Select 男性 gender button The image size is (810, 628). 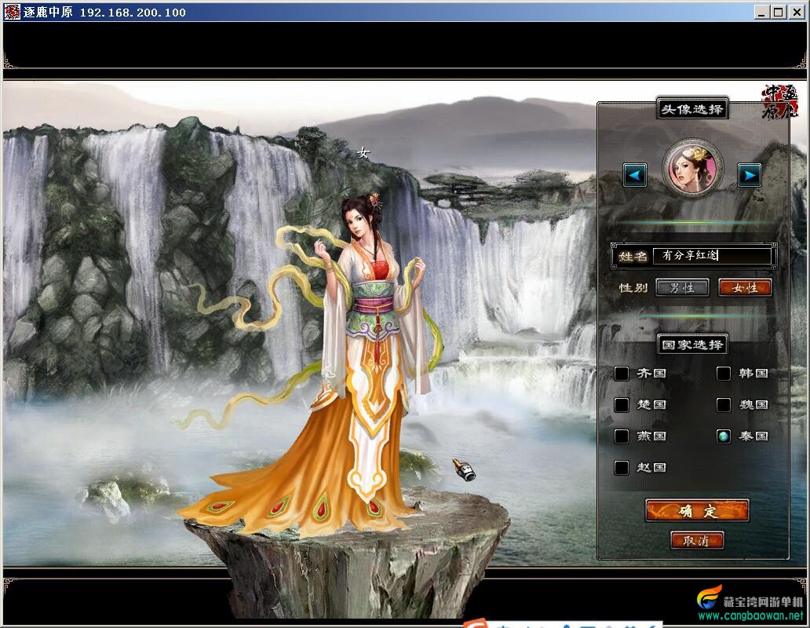pyautogui.click(x=682, y=287)
